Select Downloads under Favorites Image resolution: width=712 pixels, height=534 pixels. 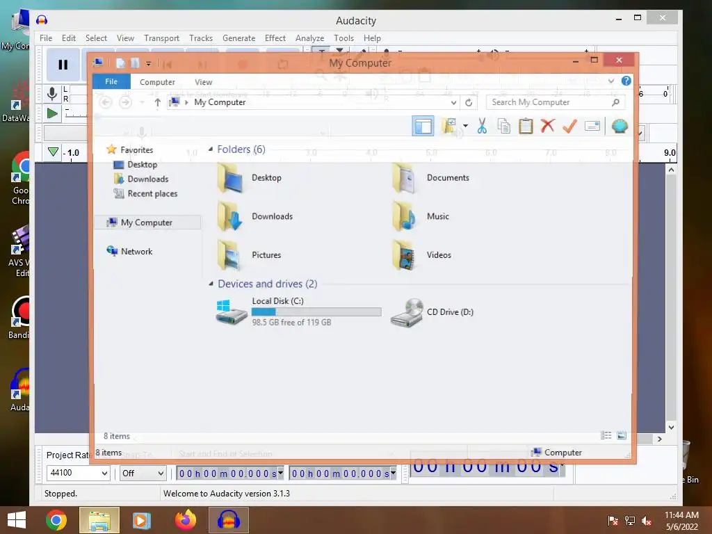(147, 179)
